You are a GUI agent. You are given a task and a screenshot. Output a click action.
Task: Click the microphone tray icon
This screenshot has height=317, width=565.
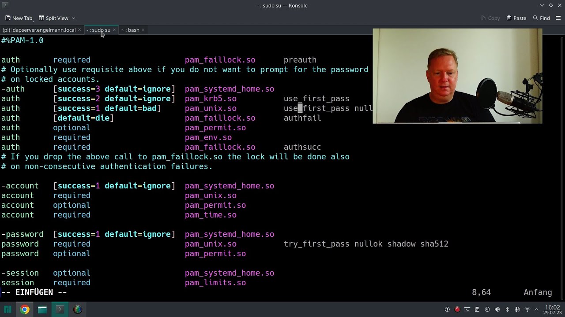coord(517,310)
